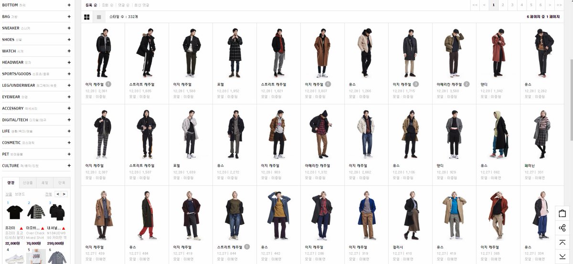573x264 pixels.
Task: Expand the LIFE category
Action: [x=69, y=131]
